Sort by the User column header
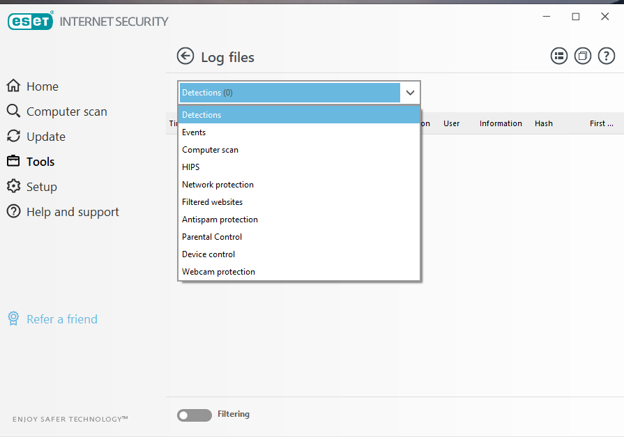Viewport: 624px width, 437px height. (x=451, y=123)
